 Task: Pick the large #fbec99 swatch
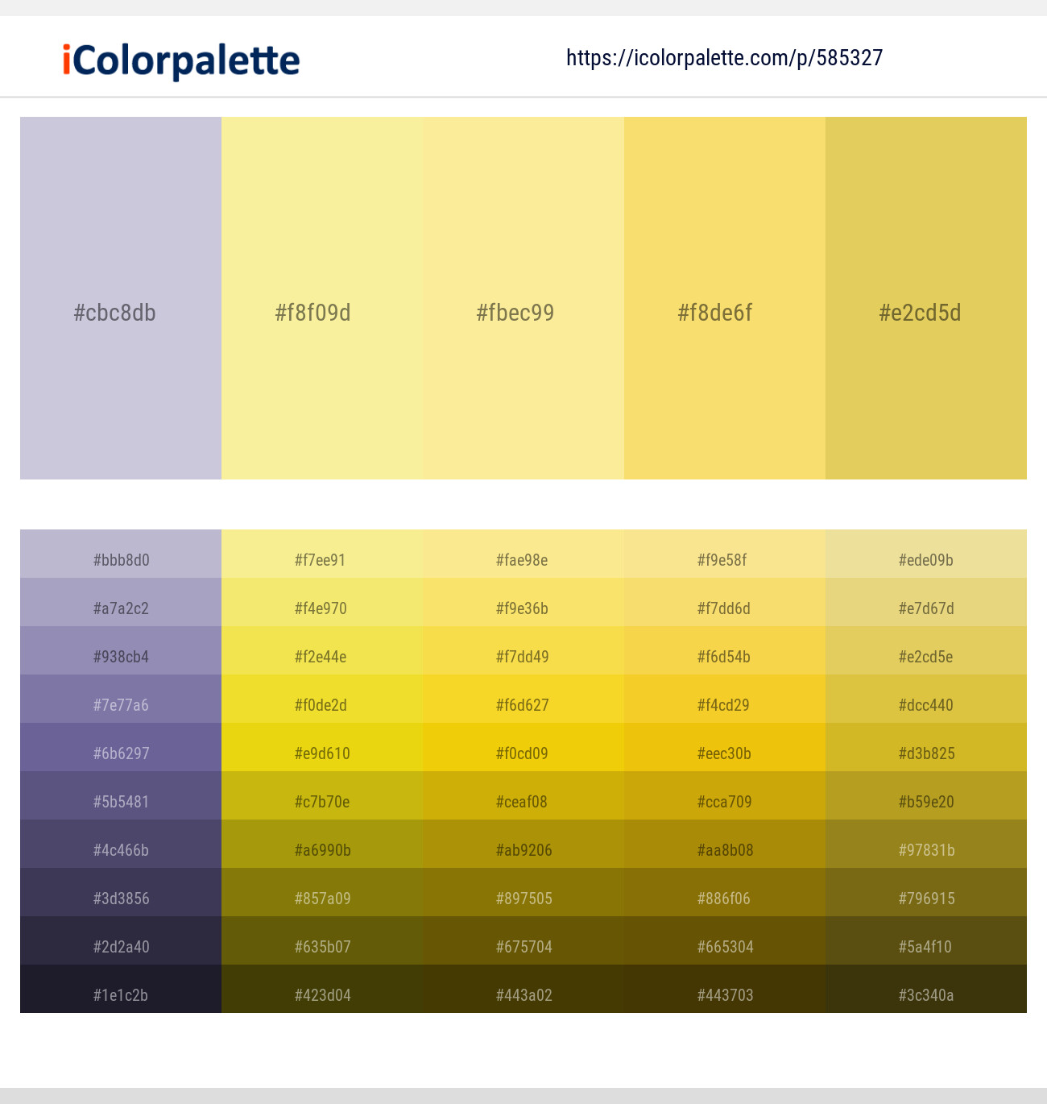(x=523, y=298)
